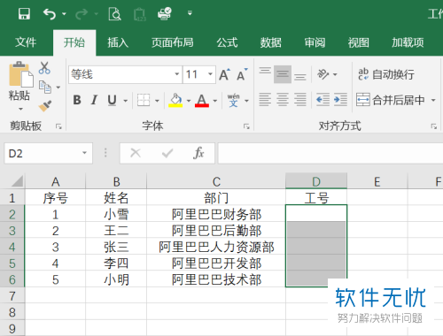Click the Decrease Font Size icon
This screenshot has width=443, height=336.
point(242,74)
